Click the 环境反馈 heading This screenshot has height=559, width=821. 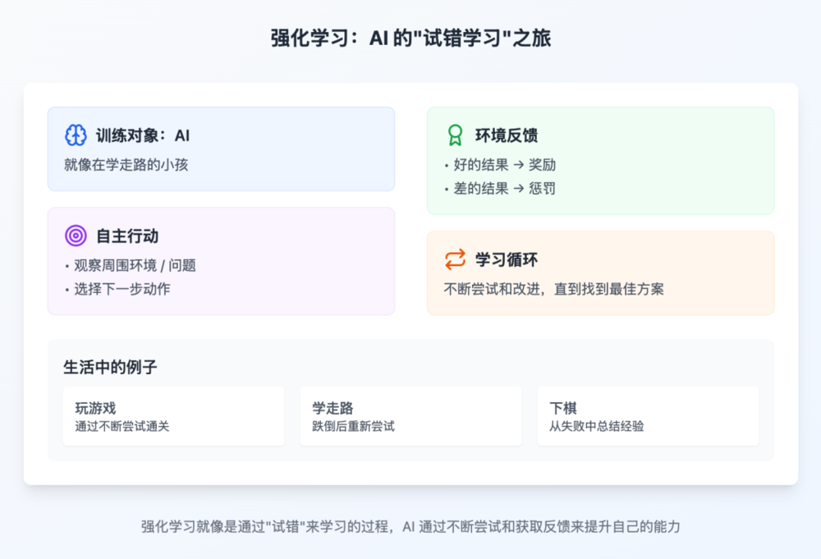coord(507,135)
